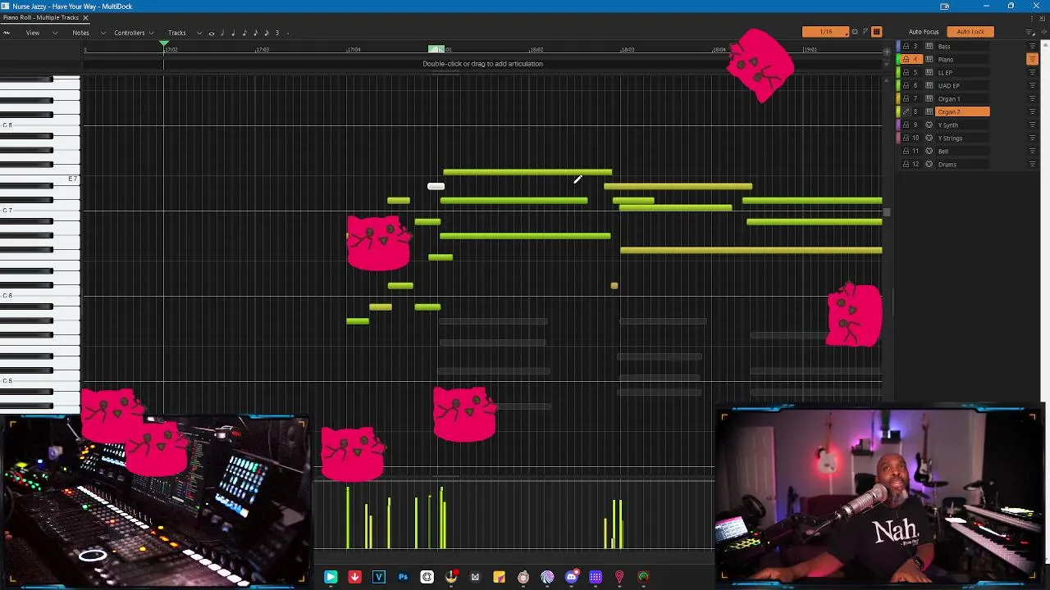Toggle the Auto Focus button

[x=924, y=32]
